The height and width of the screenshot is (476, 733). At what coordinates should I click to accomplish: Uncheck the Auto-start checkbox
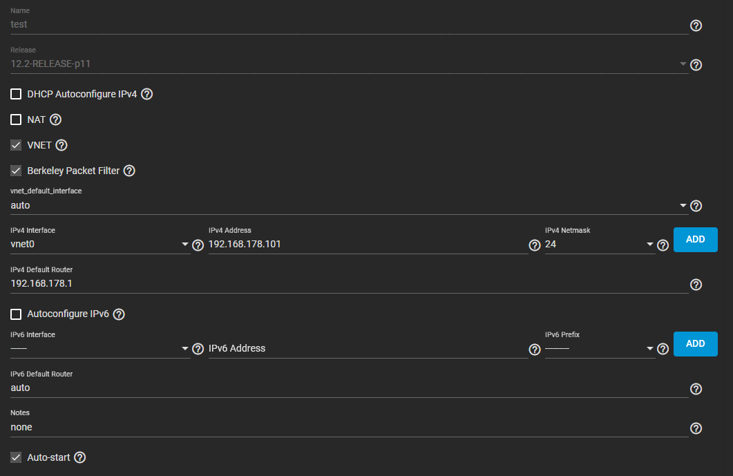coord(16,457)
